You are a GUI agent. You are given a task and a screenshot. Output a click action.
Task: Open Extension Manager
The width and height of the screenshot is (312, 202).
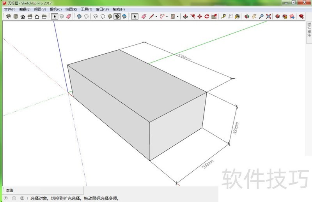(301, 16)
